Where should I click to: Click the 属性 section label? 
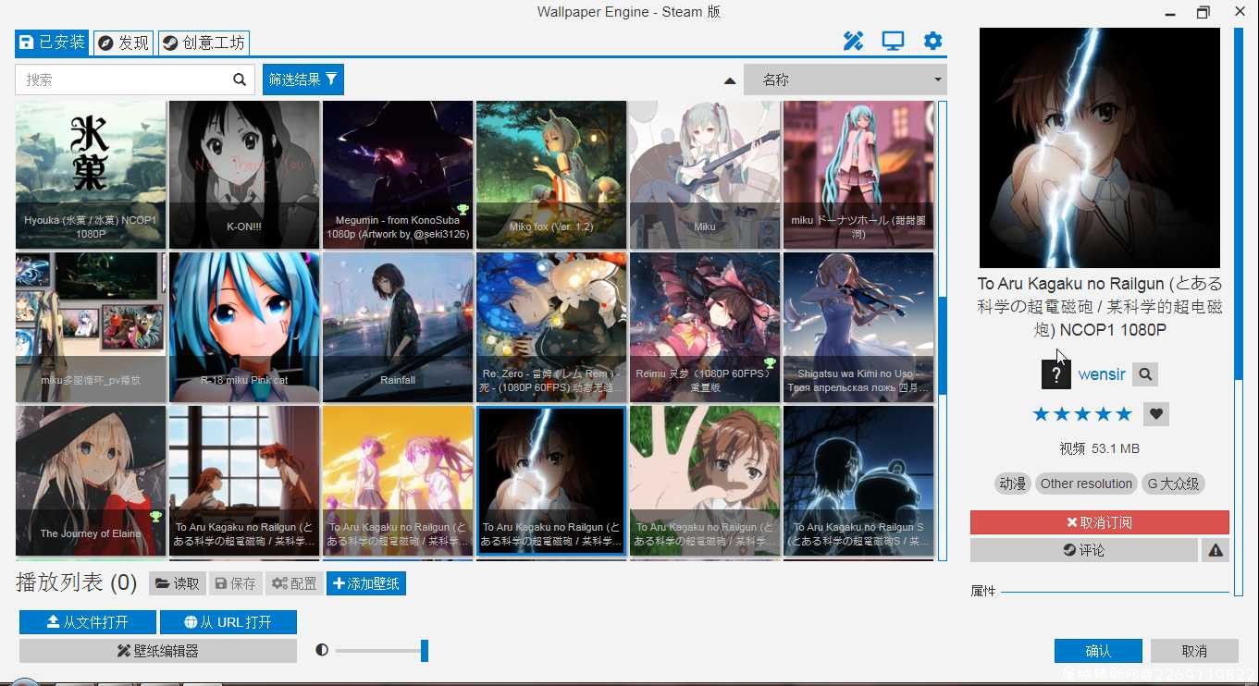983,591
